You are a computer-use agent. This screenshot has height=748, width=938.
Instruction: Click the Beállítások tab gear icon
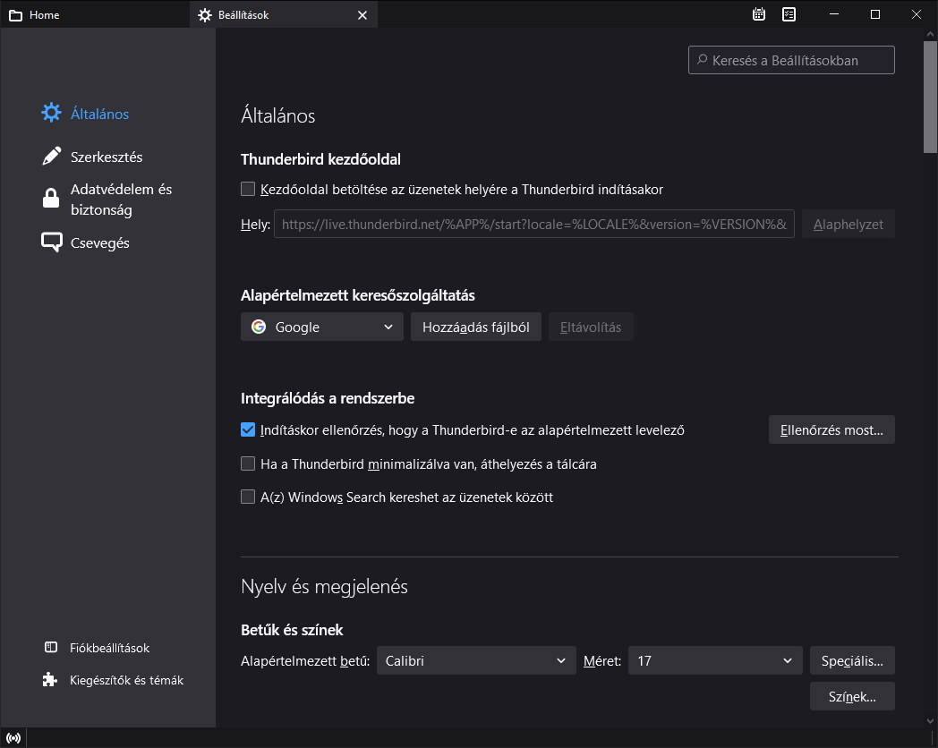[x=205, y=15]
